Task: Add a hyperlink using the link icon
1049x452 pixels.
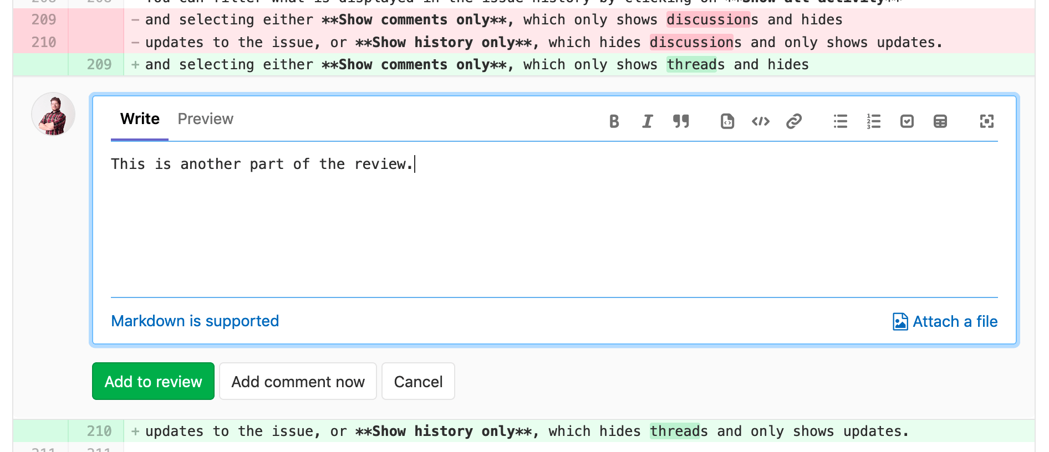Action: click(794, 121)
